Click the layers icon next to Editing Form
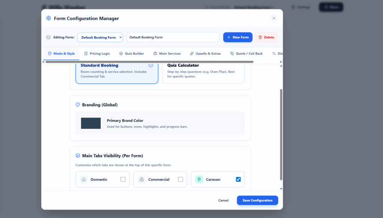383x218 pixels. coord(48,37)
